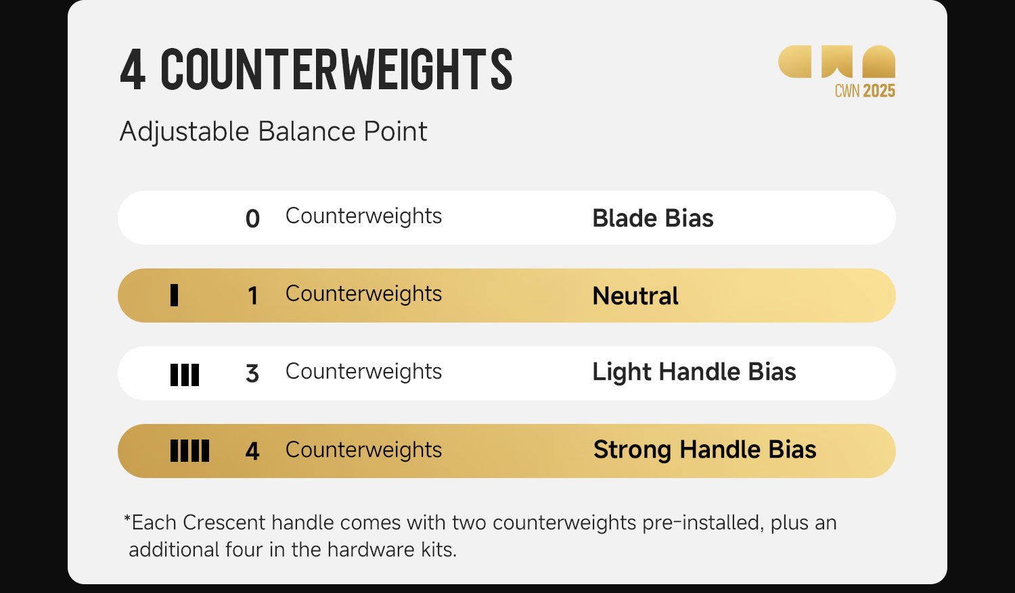Click the gold CWN logo shapes
This screenshot has height=593, width=1015.
(x=836, y=62)
